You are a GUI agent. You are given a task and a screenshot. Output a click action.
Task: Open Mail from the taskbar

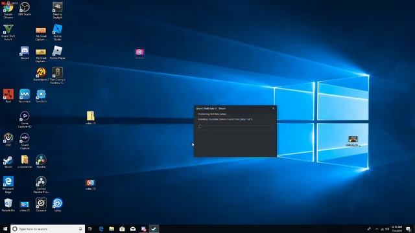(133, 228)
